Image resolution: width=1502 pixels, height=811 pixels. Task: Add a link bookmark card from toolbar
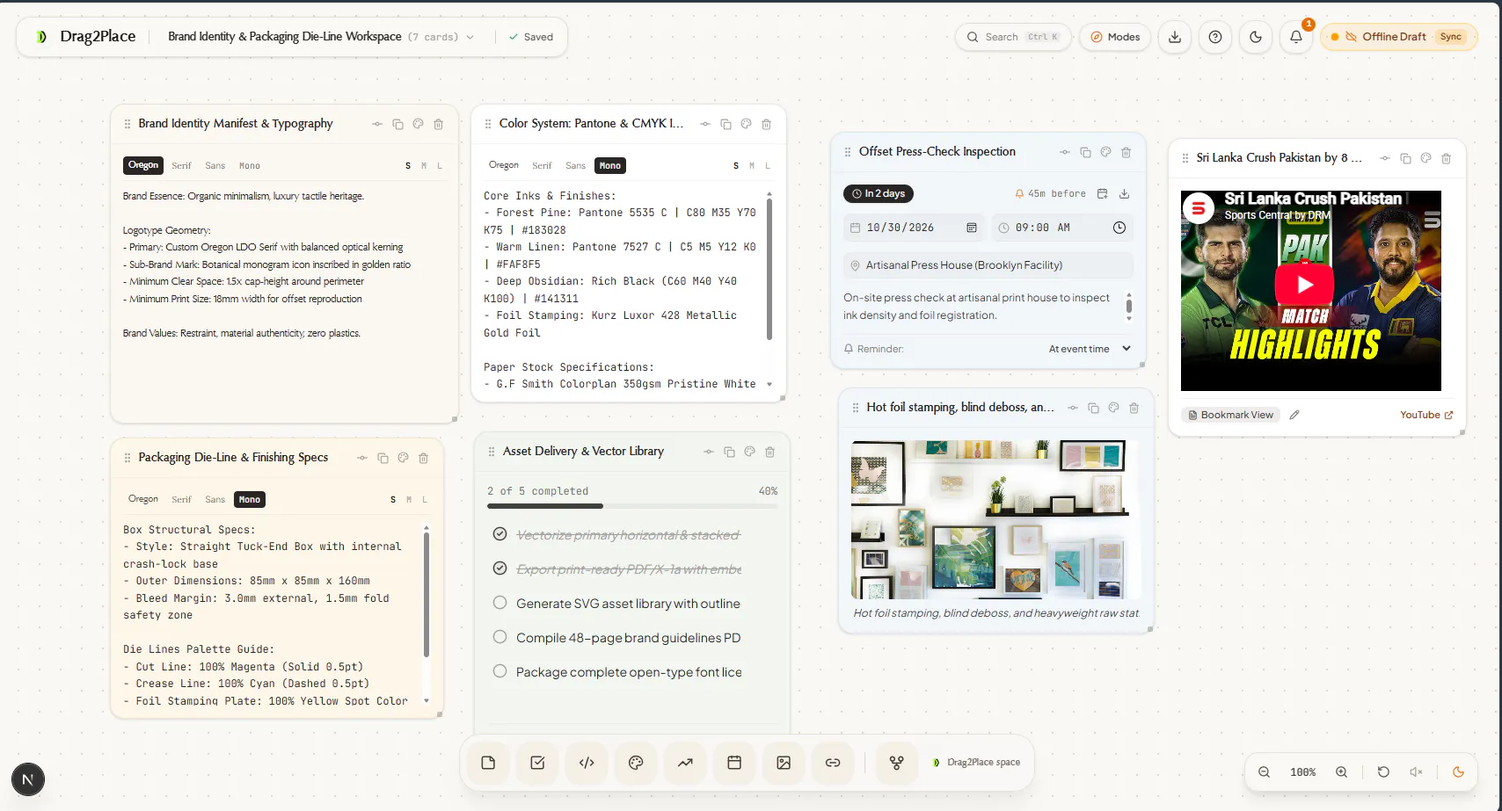pos(833,763)
